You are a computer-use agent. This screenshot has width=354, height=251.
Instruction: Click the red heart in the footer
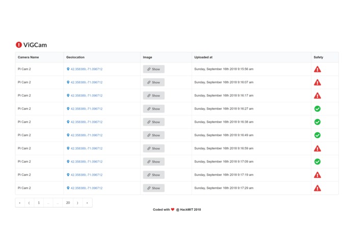point(173,209)
